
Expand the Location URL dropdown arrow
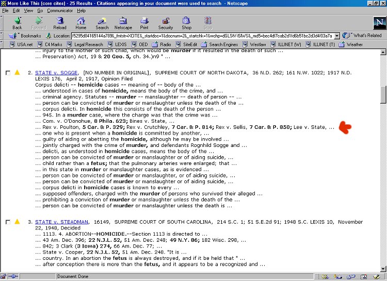[337, 36]
